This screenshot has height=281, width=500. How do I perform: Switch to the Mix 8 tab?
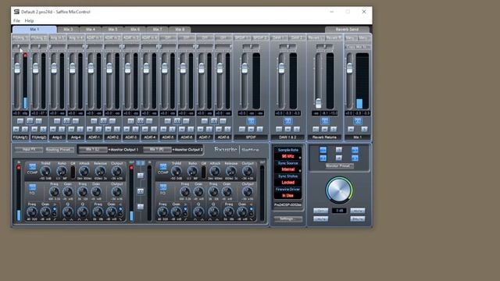tap(180, 30)
